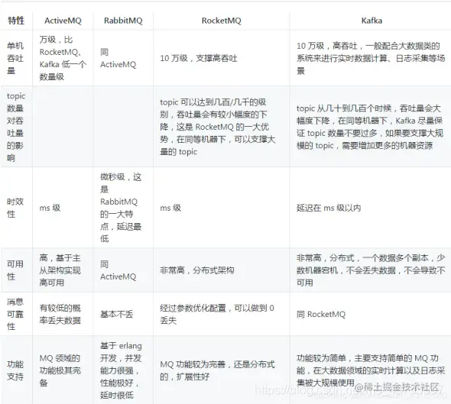This screenshot has width=451, height=404.
Task: Click Kafka cell '功能较为简单,主要支持简单的 MQ 功能'
Action: tap(371, 370)
